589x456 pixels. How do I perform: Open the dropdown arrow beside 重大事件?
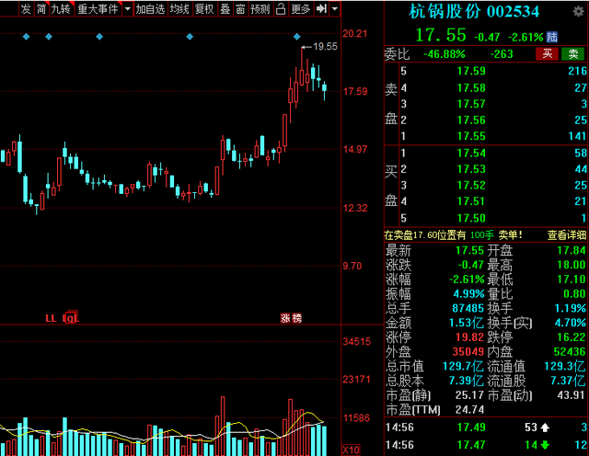(x=128, y=8)
